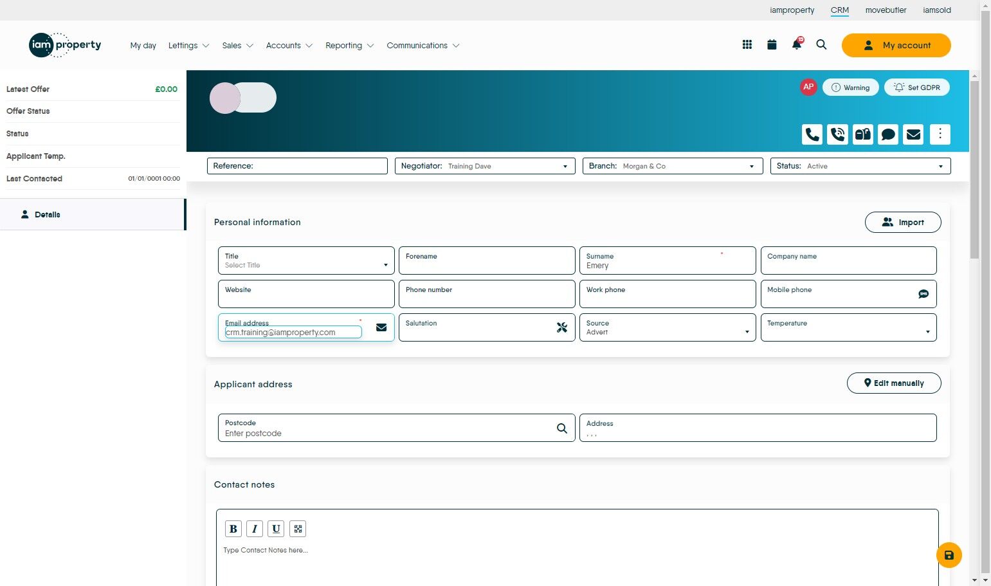Viewport: 991px width, 586px height.
Task: Click Edit manually in Applicant address
Action: click(894, 383)
